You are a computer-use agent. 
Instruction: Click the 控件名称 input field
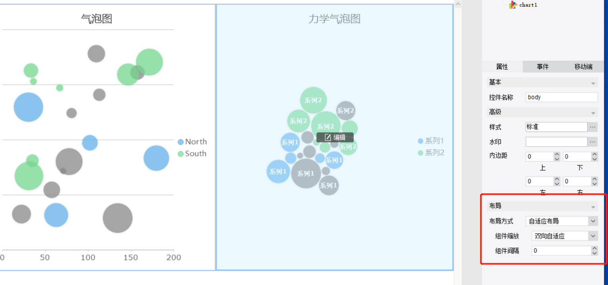[x=561, y=97]
